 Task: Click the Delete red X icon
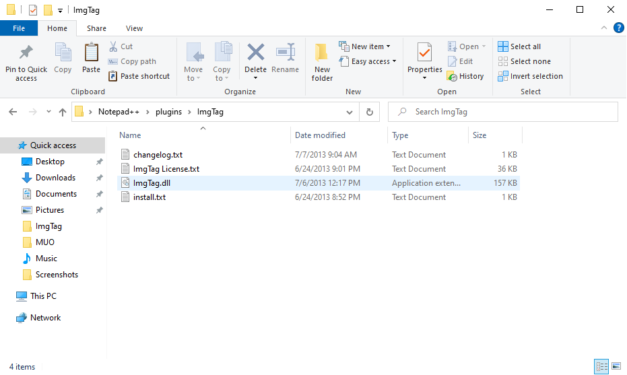pyautogui.click(x=255, y=53)
